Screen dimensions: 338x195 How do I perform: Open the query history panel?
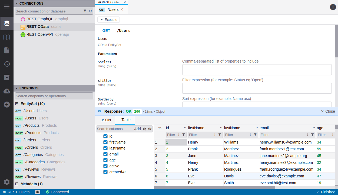pyautogui.click(x=6, y=64)
